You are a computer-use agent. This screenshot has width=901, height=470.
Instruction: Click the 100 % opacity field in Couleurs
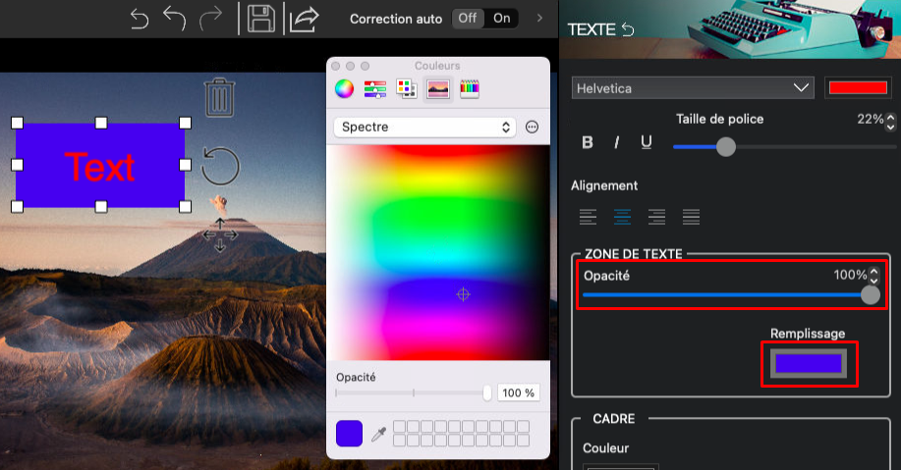[x=519, y=393]
